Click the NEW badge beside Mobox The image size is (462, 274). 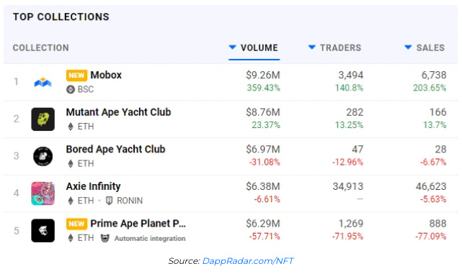pyautogui.click(x=76, y=76)
